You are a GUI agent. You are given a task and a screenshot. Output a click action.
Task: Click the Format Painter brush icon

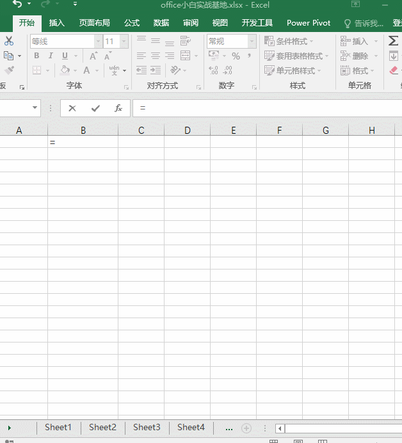(x=9, y=70)
